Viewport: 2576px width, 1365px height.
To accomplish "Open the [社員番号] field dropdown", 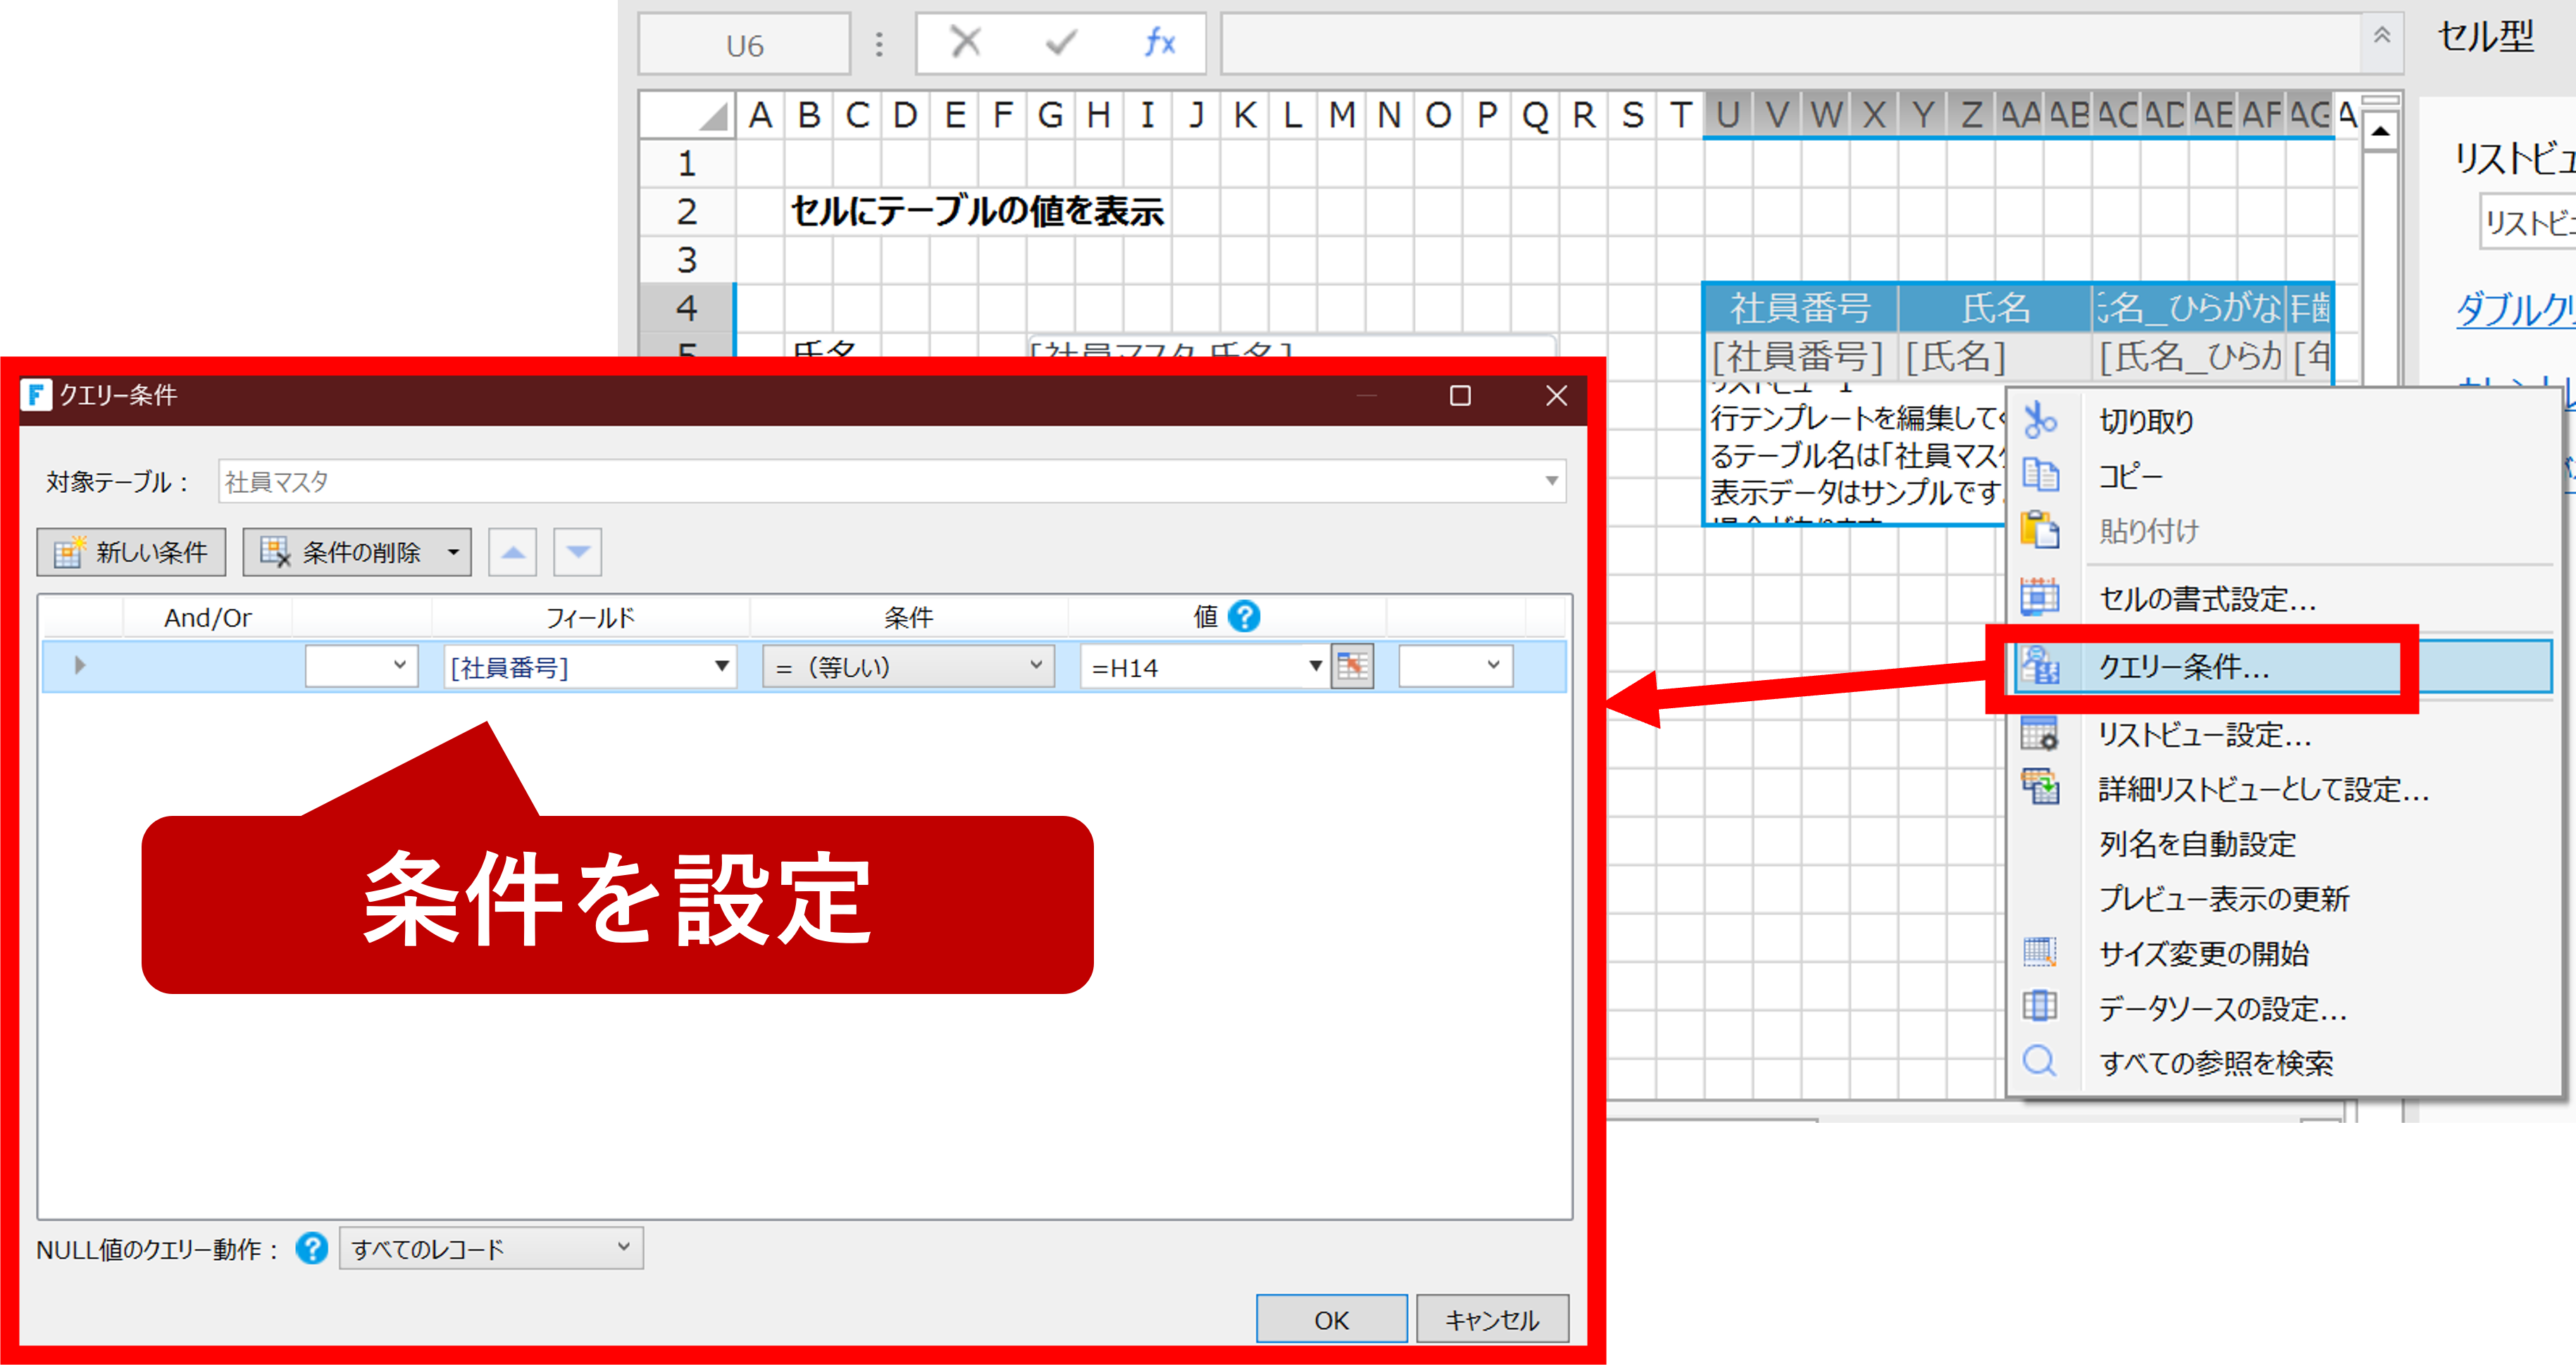I will click(721, 667).
